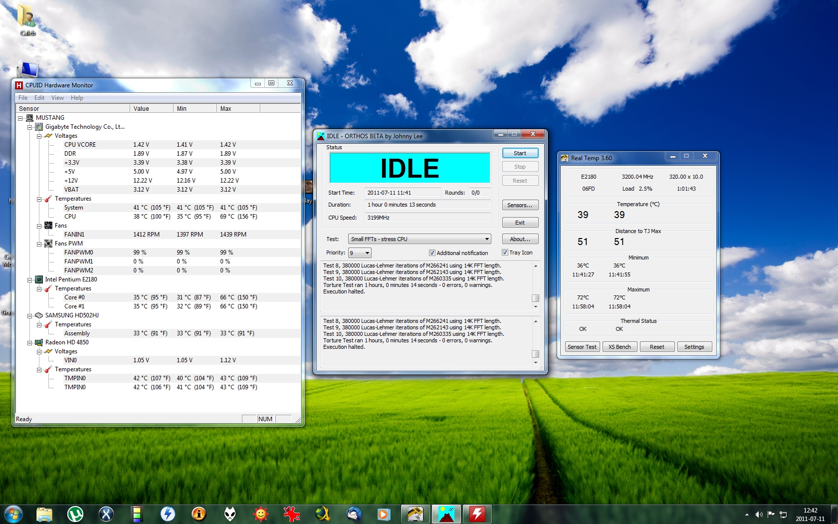Click the Fans node fan icon
This screenshot has height=524, width=838.
coord(48,226)
